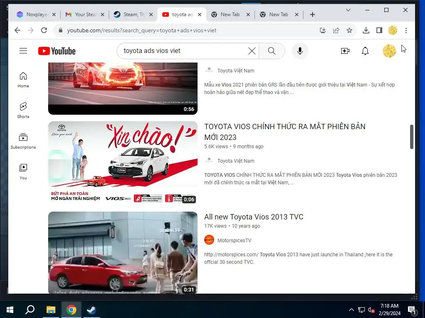Open File Explorer from taskbar
Viewport: 425px width, 318px height.
(51, 309)
